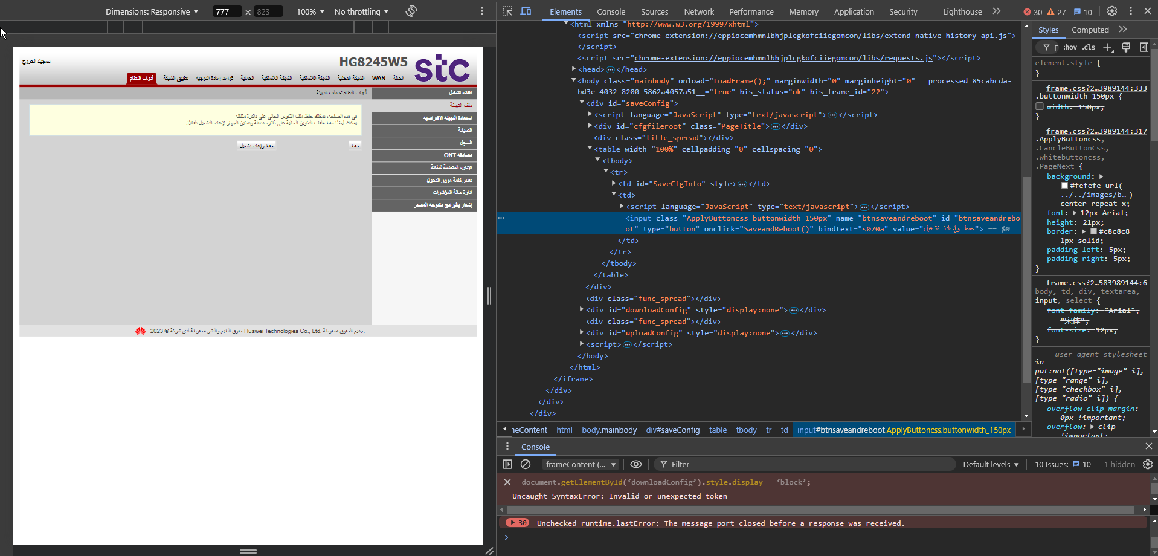Switch to the Computed tab

1090,30
